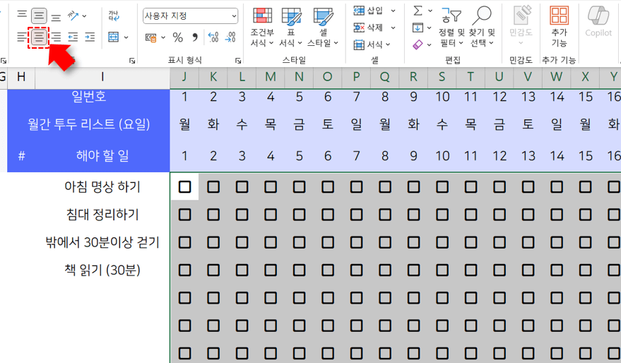Center text horizontally
The image size is (621, 363).
point(39,37)
